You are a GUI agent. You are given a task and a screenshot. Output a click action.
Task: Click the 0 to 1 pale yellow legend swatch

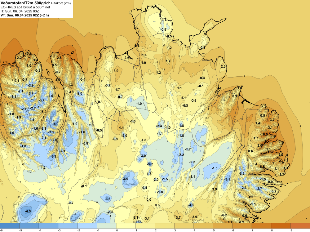pyautogui.click(x=126, y=226)
